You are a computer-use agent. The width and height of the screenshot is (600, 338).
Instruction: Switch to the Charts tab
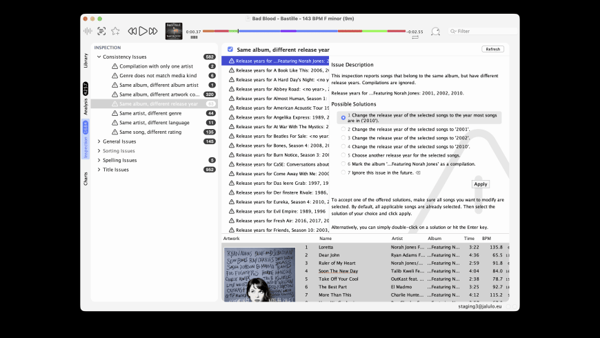coord(86,179)
